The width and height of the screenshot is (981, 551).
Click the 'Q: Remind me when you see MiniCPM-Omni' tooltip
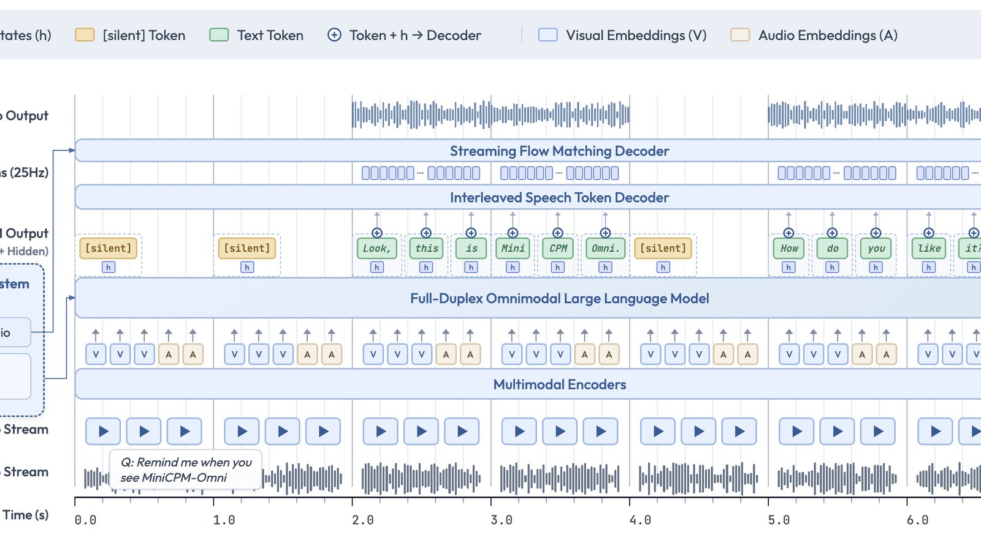click(x=186, y=470)
